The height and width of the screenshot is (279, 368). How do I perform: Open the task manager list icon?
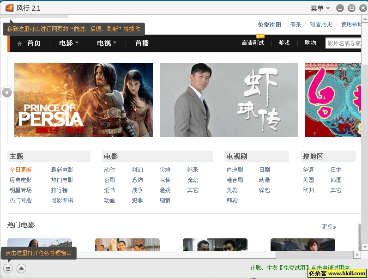tap(8, 268)
